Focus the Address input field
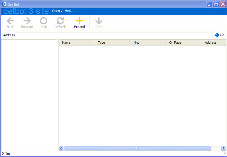This screenshot has height=157, width=227. coord(114,35)
